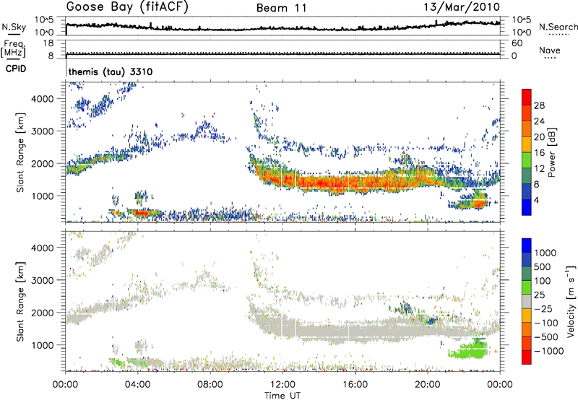The width and height of the screenshot is (578, 400).
Task: Click the date "13/Mar/2010"
Action: pos(462,7)
